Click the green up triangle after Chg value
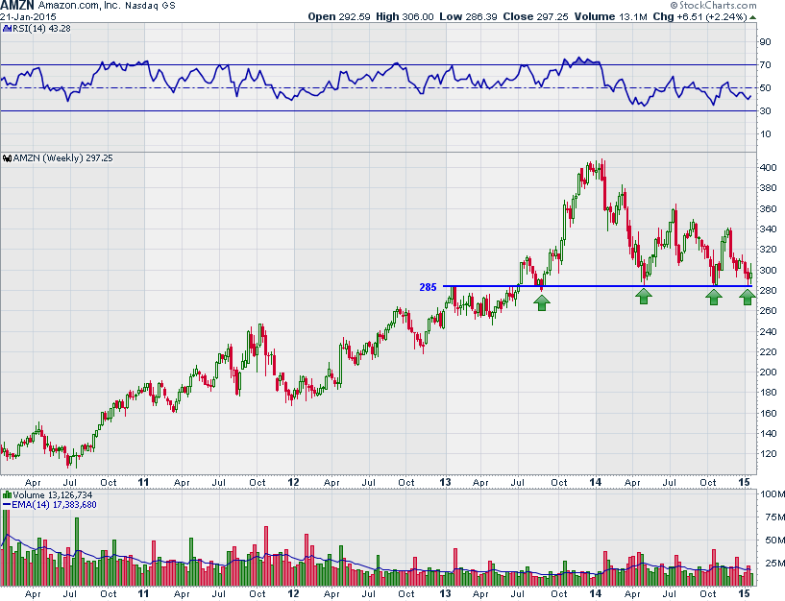Viewport: 785px width, 601px height. pyautogui.click(x=753, y=17)
